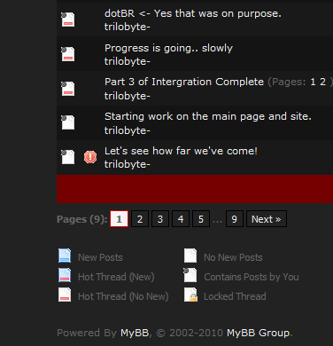
Task: Click the thread icon beside 'dotBR <- Yes that was on purpose.'
Action: coord(68,20)
